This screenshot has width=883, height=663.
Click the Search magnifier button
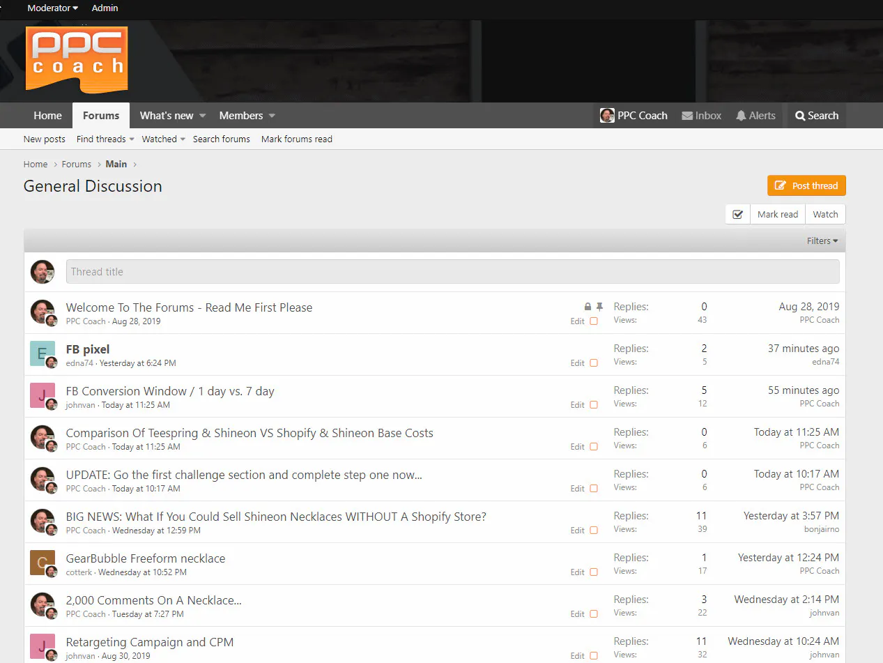(817, 116)
